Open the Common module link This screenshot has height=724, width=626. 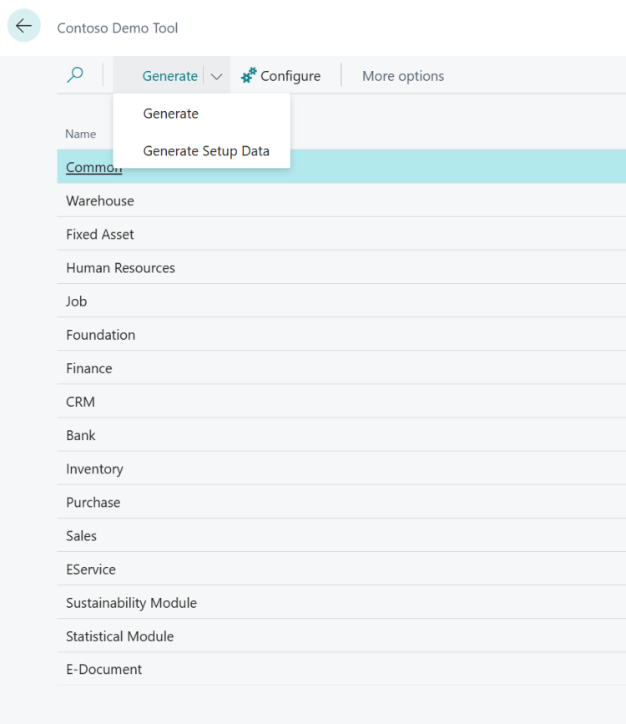[x=93, y=167]
